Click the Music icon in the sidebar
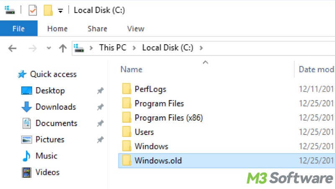This screenshot has height=189, width=335. pyautogui.click(x=26, y=156)
